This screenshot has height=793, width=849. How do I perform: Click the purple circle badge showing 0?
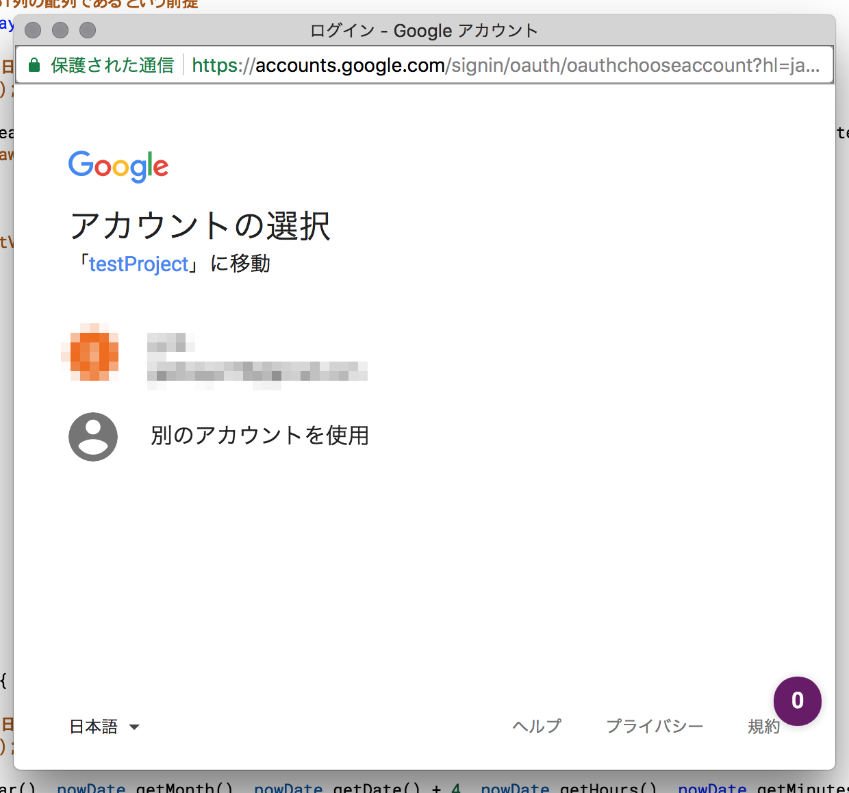pyautogui.click(x=797, y=701)
